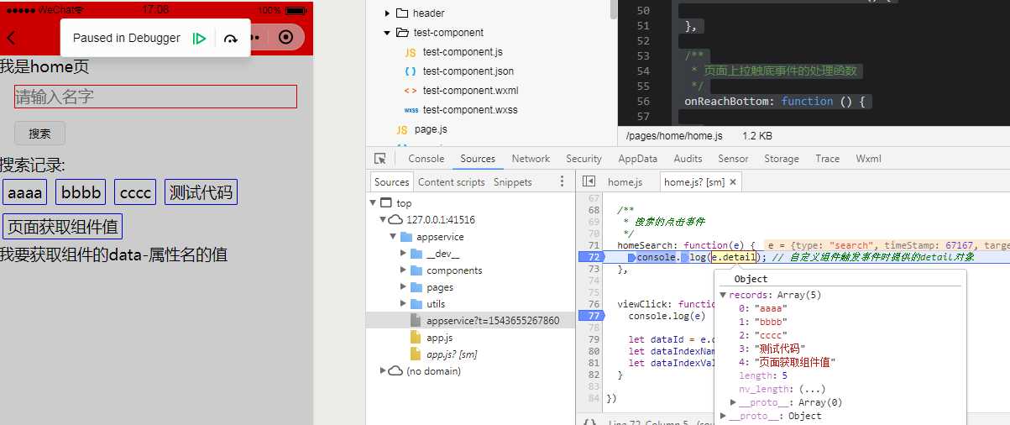Image resolution: width=1010 pixels, height=425 pixels.
Task: Select the 页面获取组件值 record tag
Action: pos(63,226)
